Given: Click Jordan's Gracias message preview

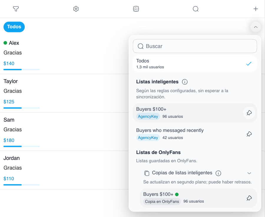Looking at the screenshot, I should [13, 168].
